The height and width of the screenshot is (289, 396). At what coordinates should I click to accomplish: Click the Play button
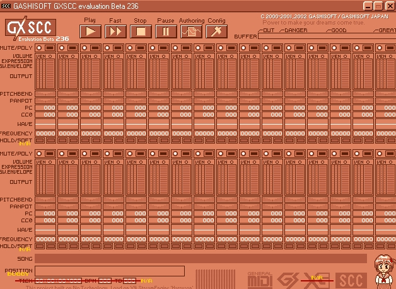(x=92, y=31)
